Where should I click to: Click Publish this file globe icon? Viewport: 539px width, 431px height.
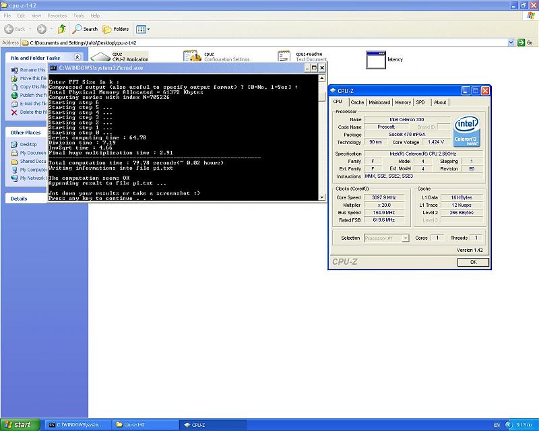(x=14, y=95)
